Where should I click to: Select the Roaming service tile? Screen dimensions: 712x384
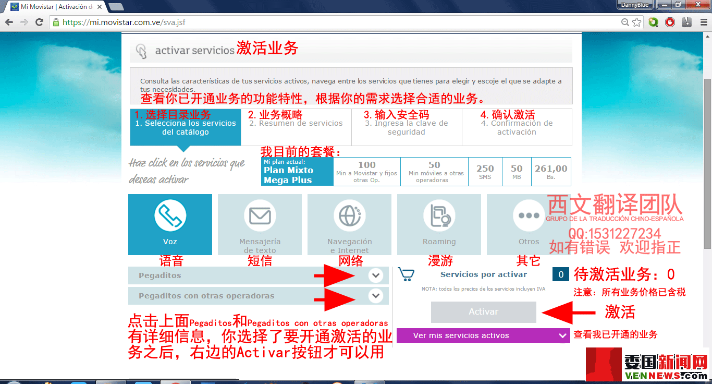click(x=439, y=224)
